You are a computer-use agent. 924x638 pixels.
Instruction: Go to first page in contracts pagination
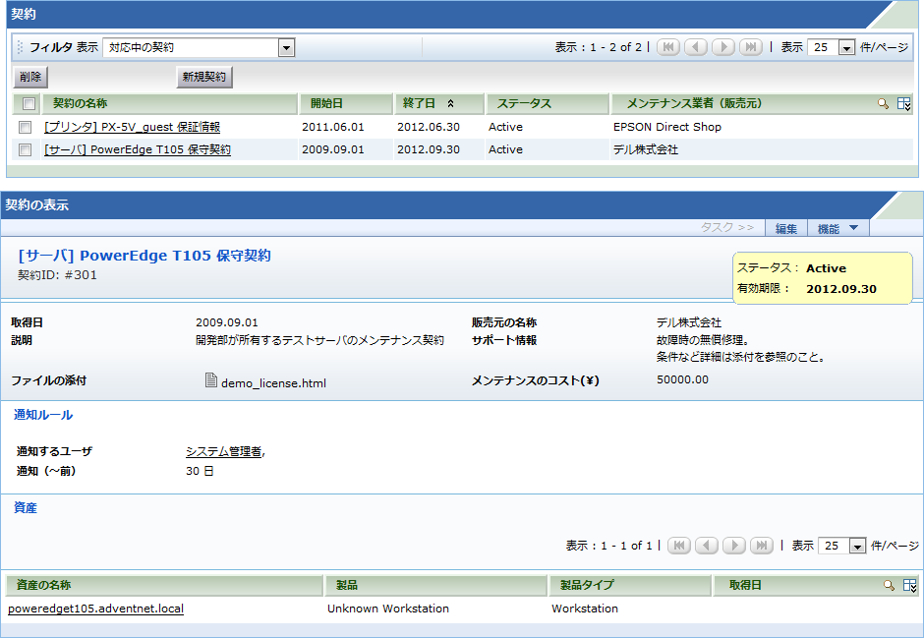pyautogui.click(x=667, y=47)
